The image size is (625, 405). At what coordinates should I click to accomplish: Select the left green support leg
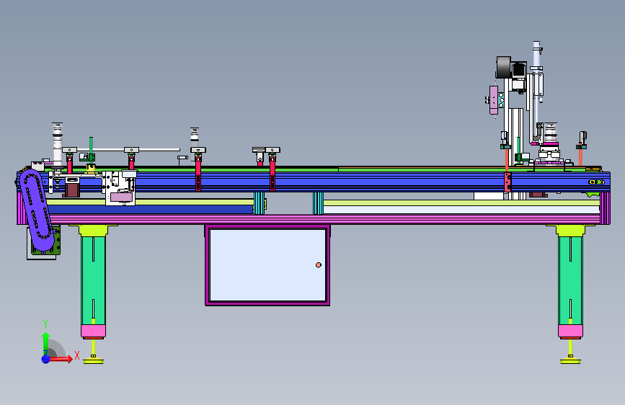pos(93,280)
